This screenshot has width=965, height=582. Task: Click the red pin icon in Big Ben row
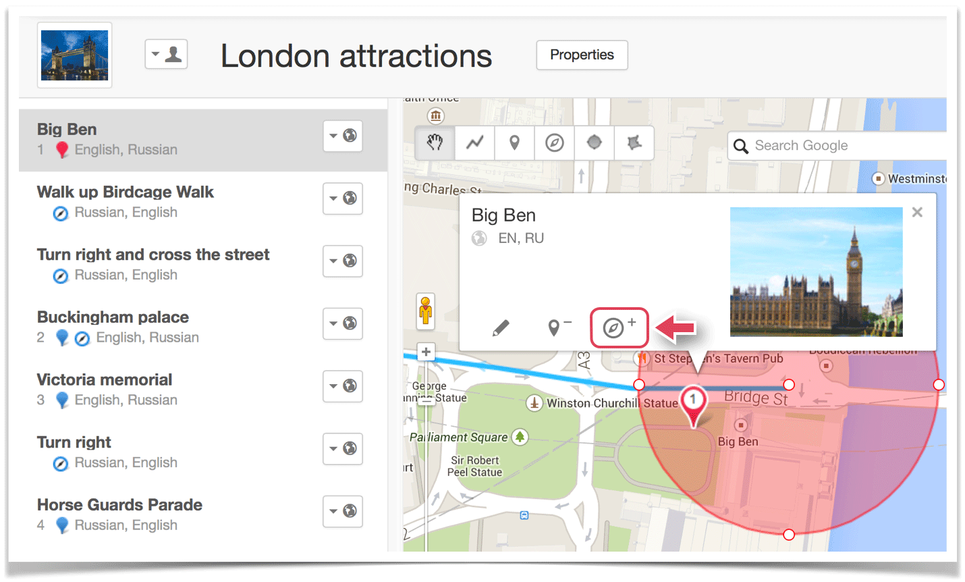pos(62,150)
